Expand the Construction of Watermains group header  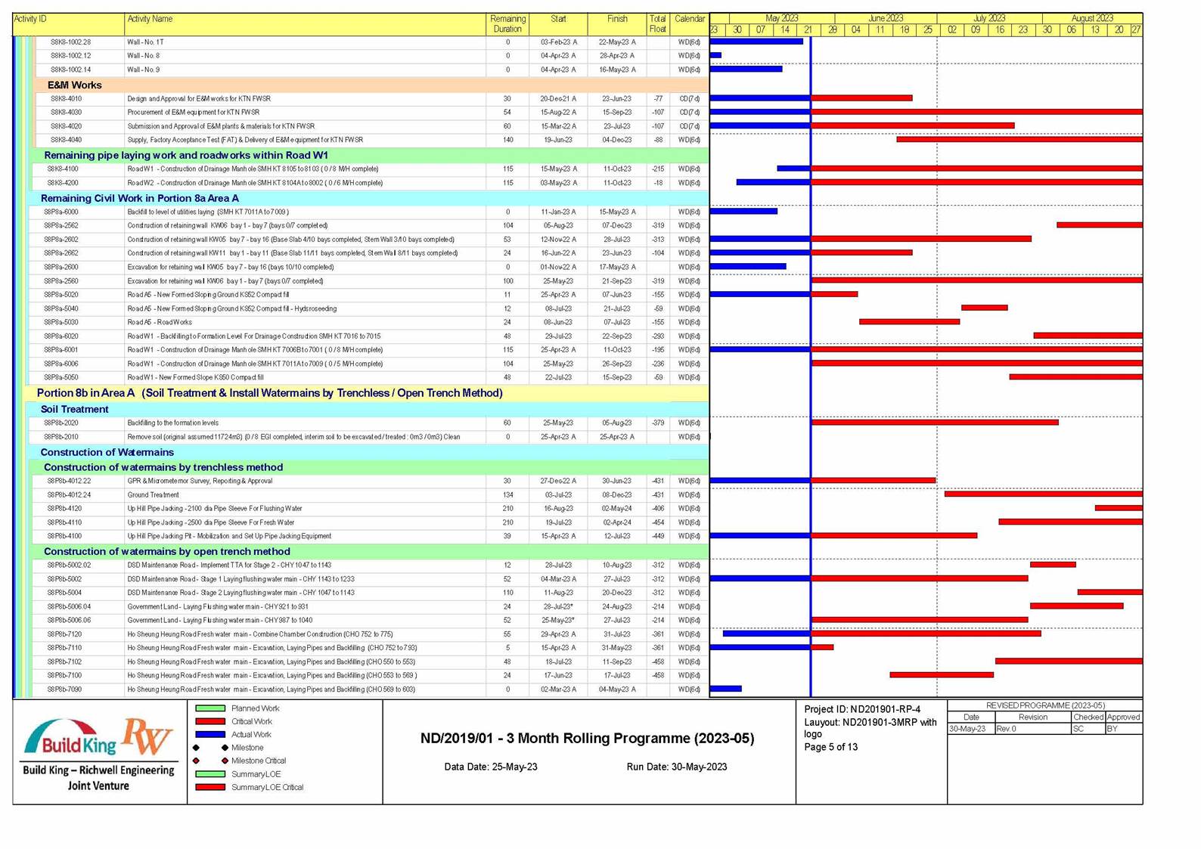click(107, 452)
